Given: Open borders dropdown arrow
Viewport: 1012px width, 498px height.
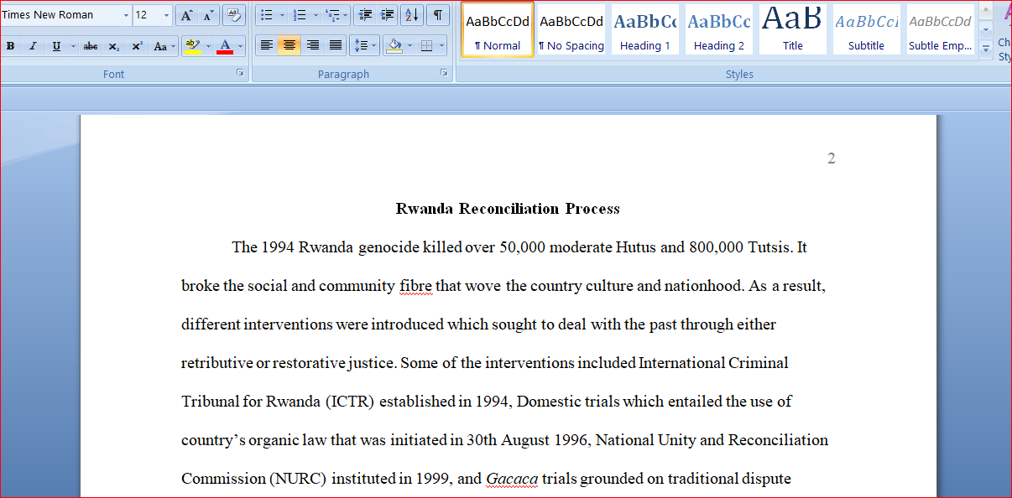Looking at the screenshot, I should 442,45.
